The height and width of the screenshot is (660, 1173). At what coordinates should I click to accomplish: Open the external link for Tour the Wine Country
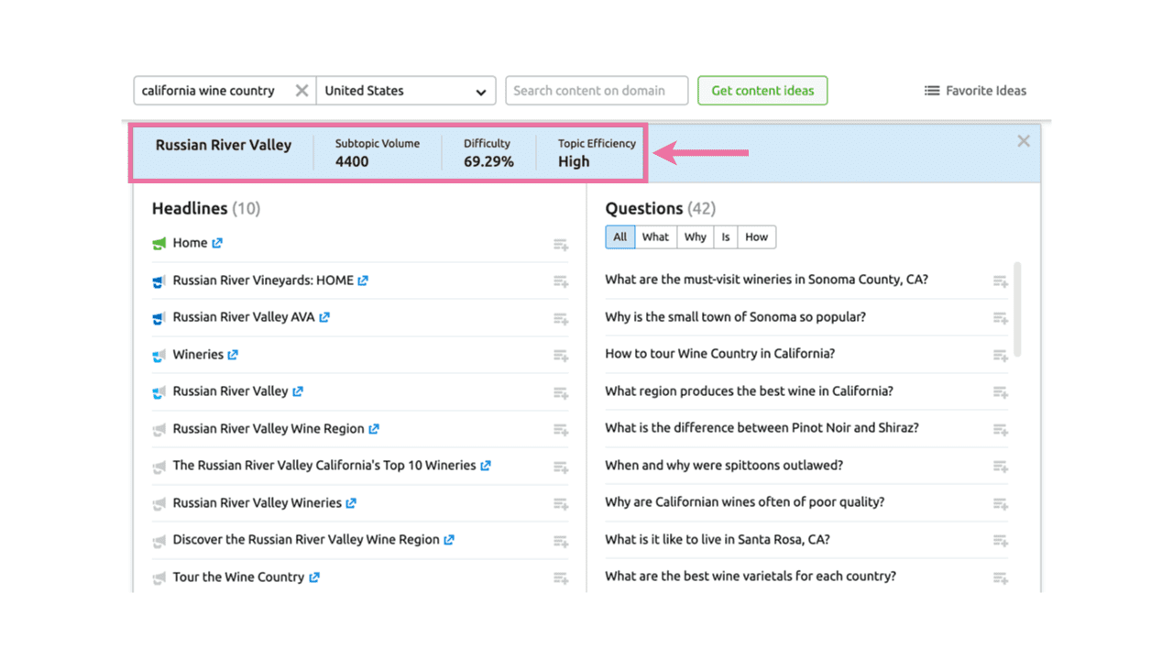(x=315, y=577)
